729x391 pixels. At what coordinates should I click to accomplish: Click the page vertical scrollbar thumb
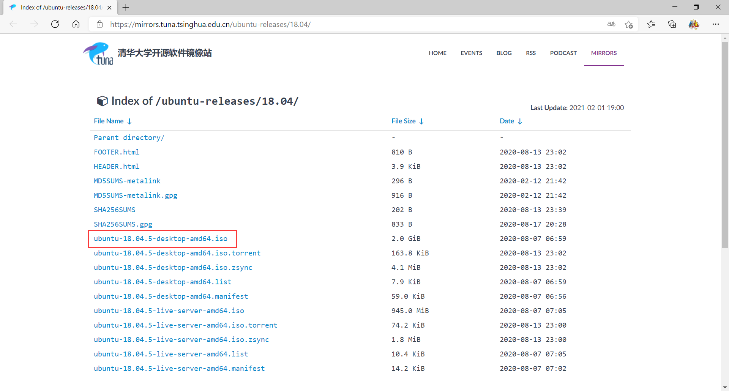click(725, 144)
